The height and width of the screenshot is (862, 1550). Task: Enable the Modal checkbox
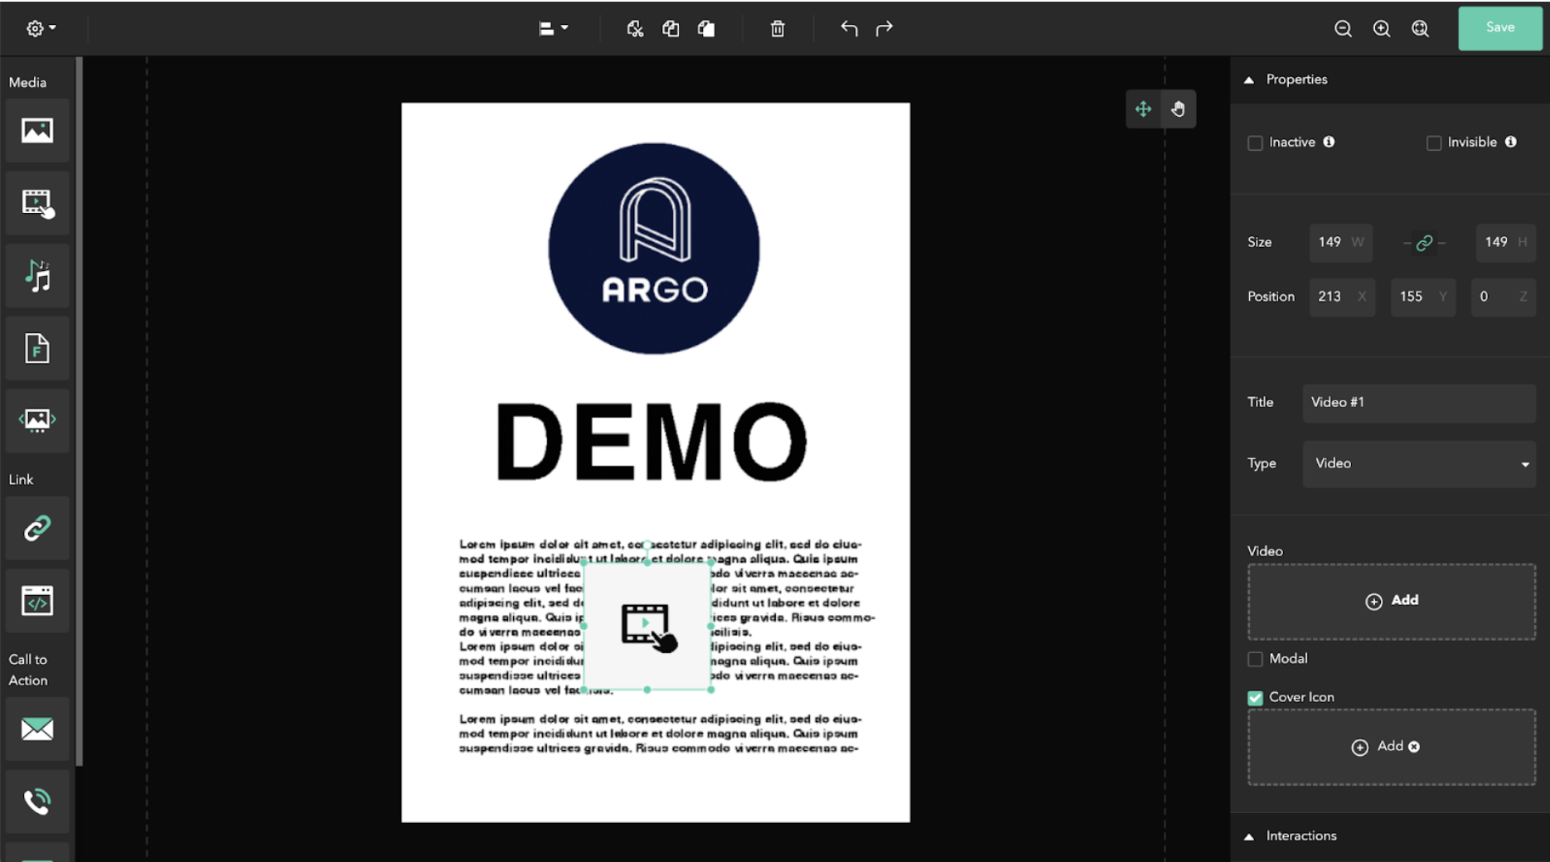click(1255, 659)
